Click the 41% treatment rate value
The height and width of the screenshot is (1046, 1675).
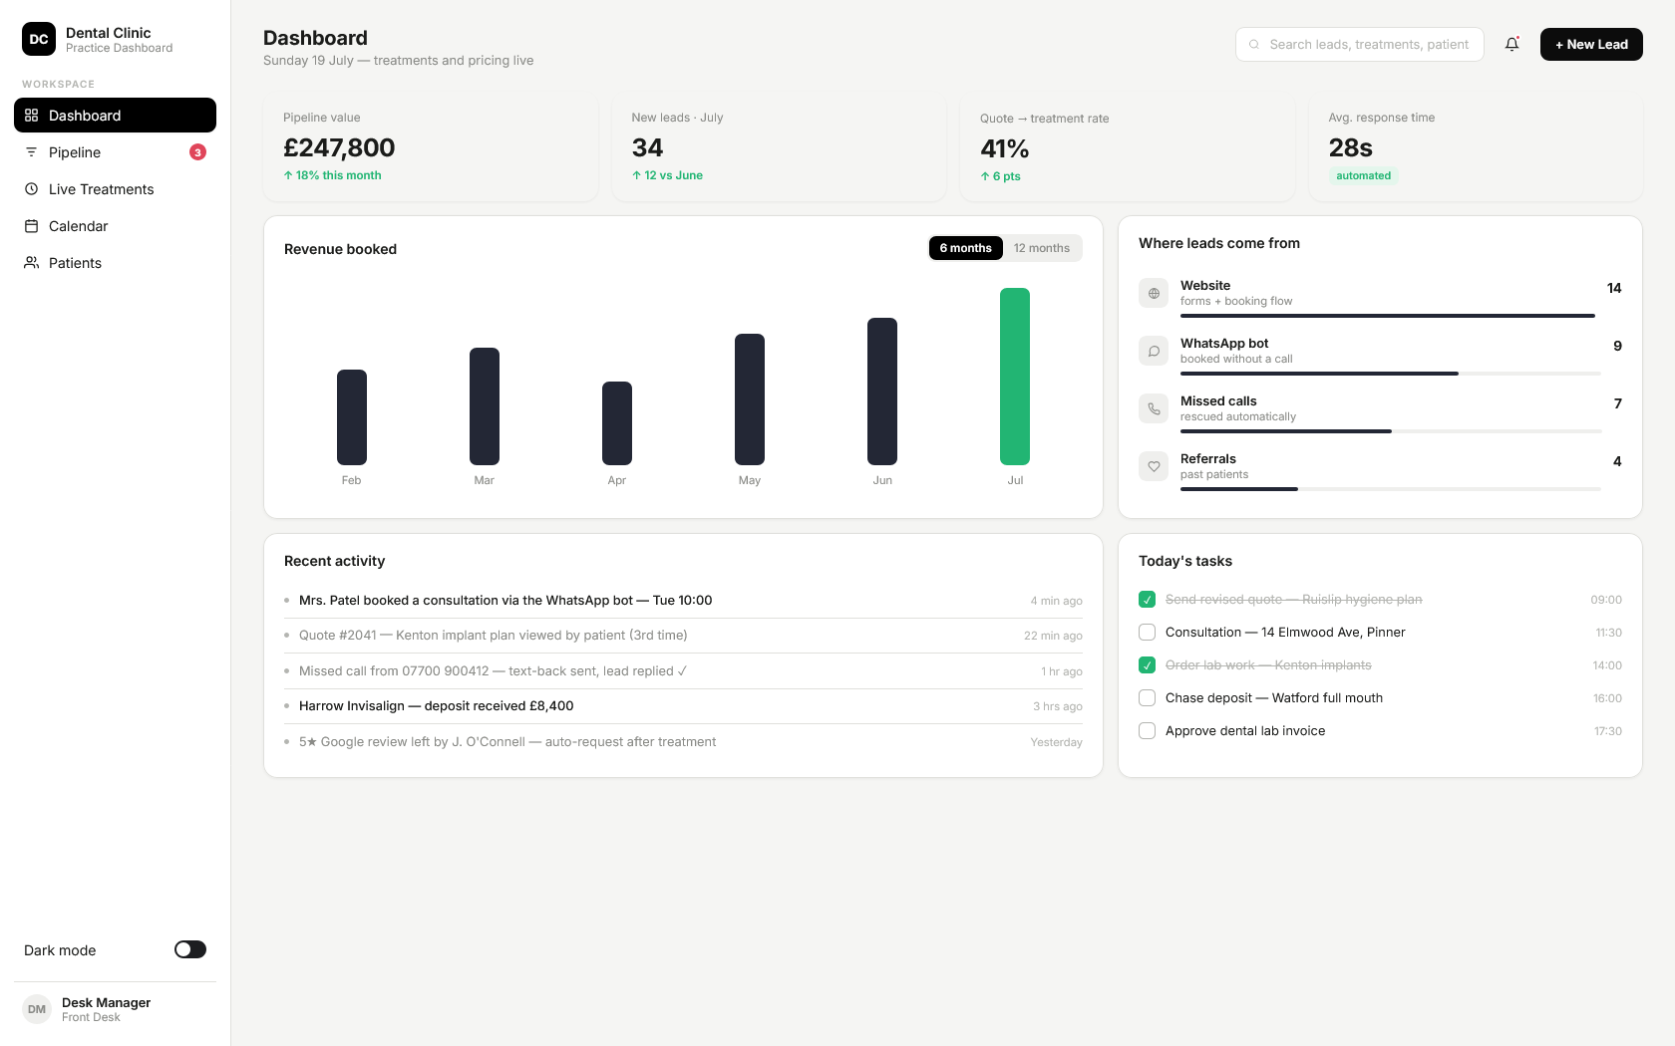point(1005,148)
